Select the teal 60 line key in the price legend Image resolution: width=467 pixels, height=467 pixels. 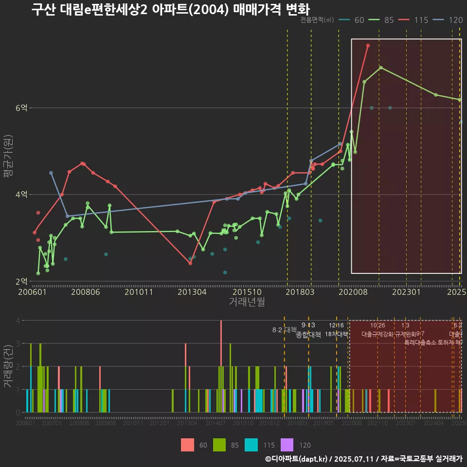(344, 20)
